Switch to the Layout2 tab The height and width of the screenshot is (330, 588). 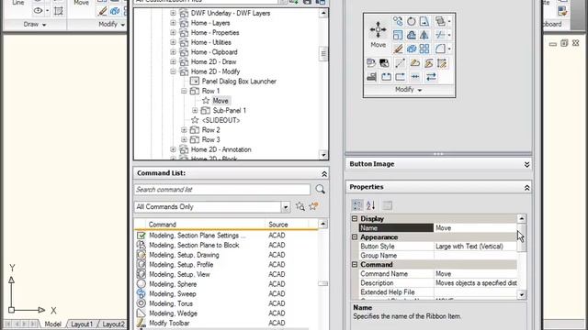[x=113, y=324]
